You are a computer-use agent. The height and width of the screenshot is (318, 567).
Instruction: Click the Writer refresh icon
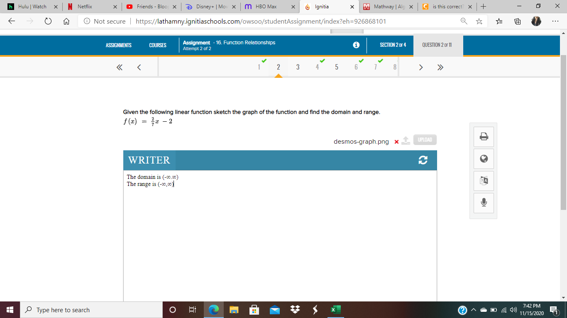coord(423,160)
